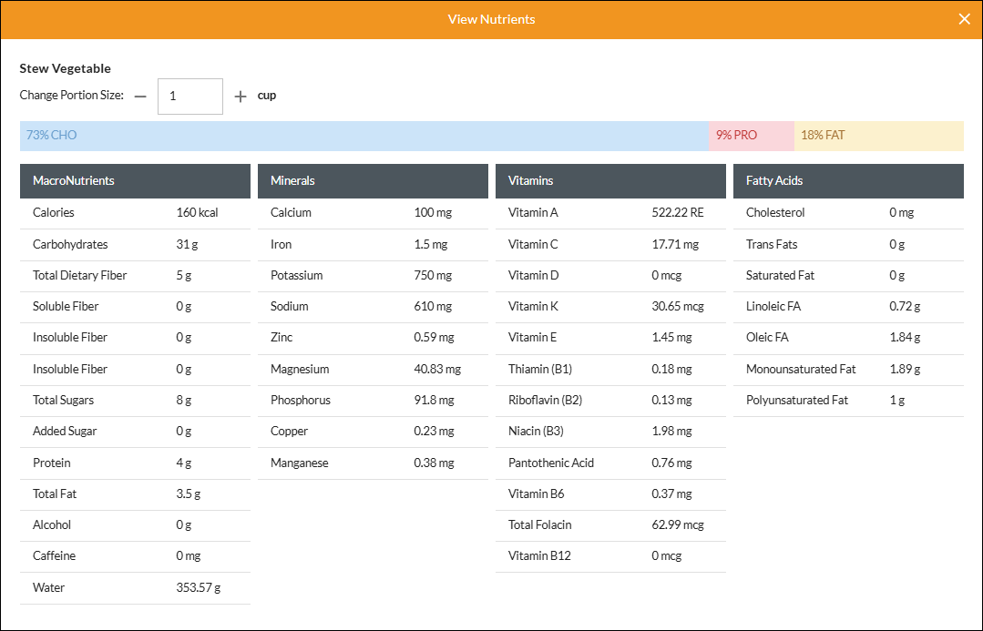983x631 pixels.
Task: Select the Total Folacin row
Action: tap(610, 525)
